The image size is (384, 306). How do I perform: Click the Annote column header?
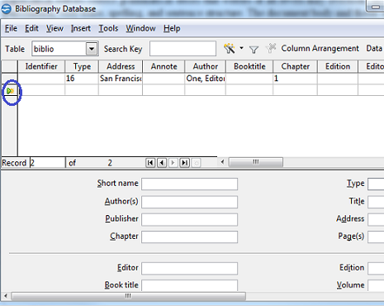[x=164, y=66]
